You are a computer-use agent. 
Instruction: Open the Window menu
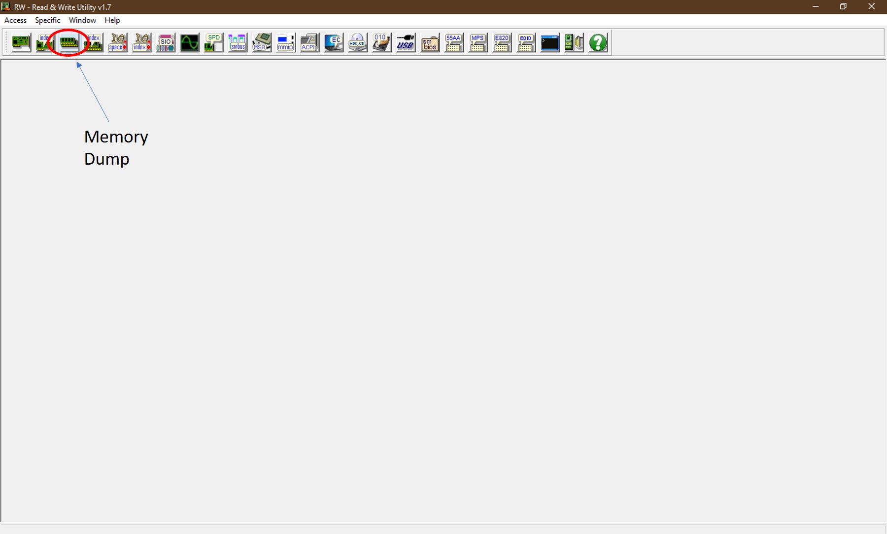(82, 20)
